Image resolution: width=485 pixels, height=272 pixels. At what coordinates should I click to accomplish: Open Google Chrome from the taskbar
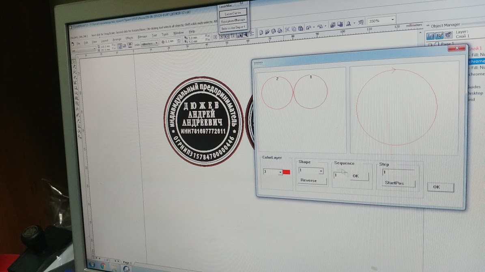(103, 265)
